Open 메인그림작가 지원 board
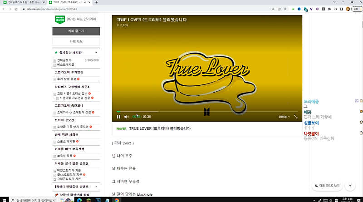Screen dimensions: 363x202 pos(69,170)
